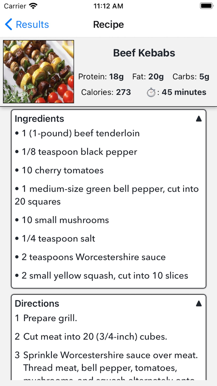The height and width of the screenshot is (386, 217).
Task: Open the Recipe screen title
Action: (x=108, y=25)
